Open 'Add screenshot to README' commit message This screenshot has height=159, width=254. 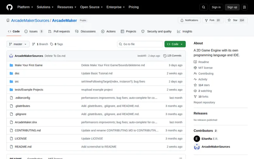click(99, 147)
